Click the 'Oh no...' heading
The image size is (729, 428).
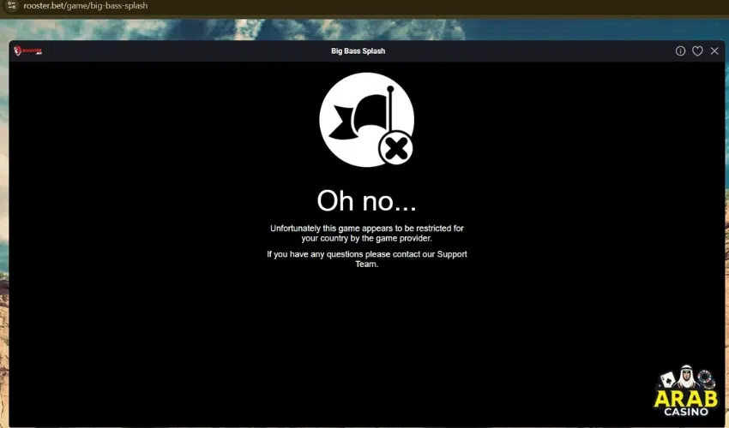coord(366,200)
